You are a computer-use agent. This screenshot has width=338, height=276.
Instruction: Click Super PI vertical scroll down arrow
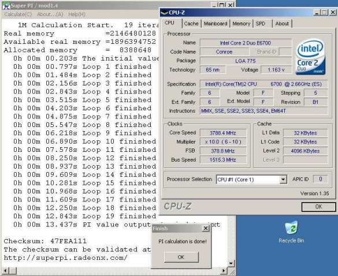click(231, 263)
